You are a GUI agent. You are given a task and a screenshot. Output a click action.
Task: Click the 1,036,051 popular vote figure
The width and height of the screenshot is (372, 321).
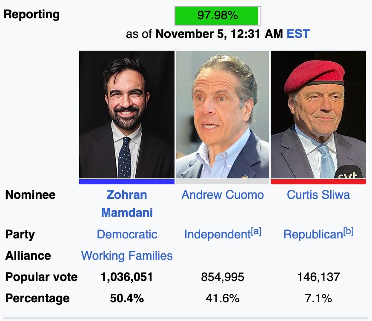click(x=127, y=278)
